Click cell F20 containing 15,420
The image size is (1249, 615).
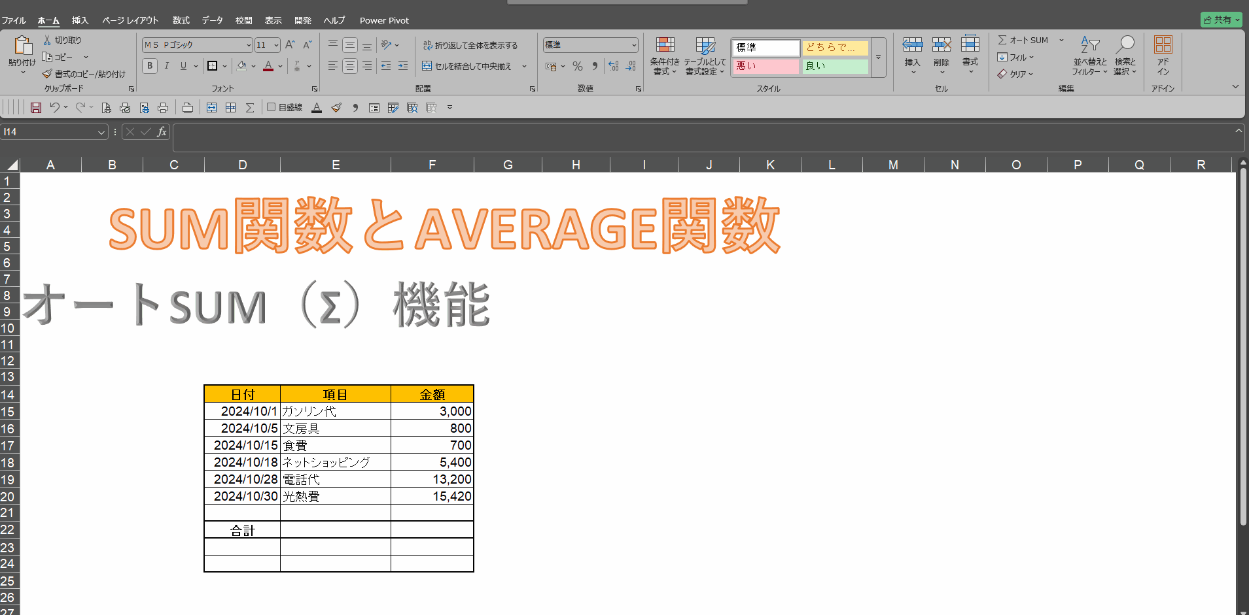coord(432,496)
